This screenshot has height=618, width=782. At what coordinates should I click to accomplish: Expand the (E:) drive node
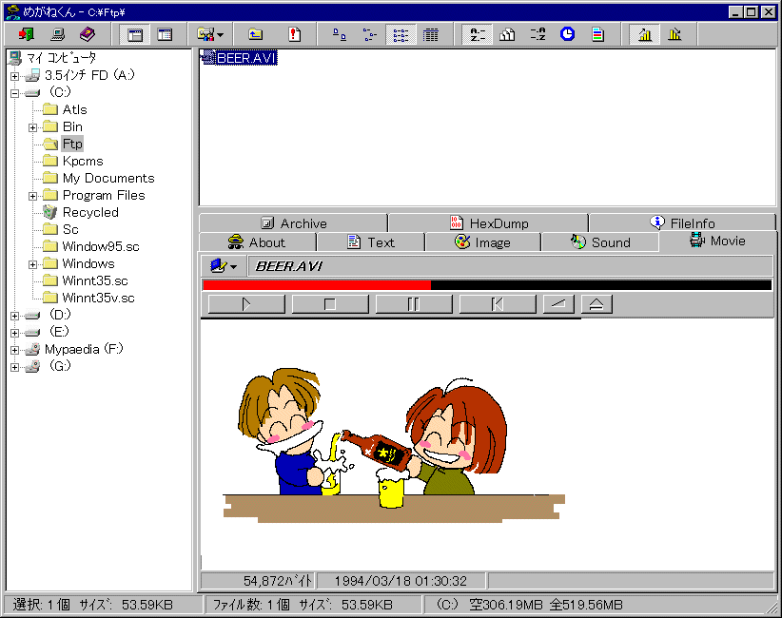[14, 333]
